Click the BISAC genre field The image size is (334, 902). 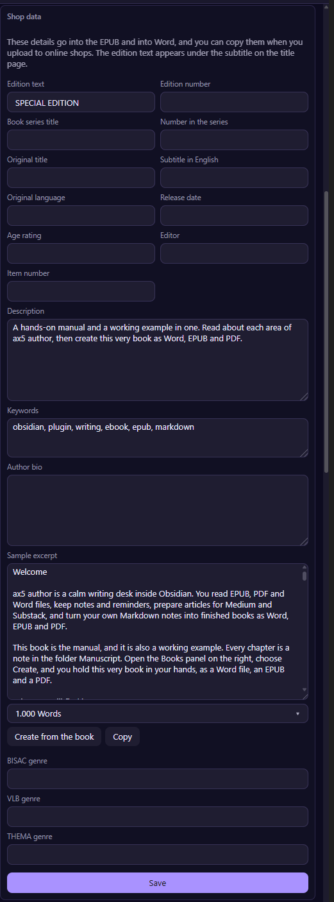click(x=158, y=779)
